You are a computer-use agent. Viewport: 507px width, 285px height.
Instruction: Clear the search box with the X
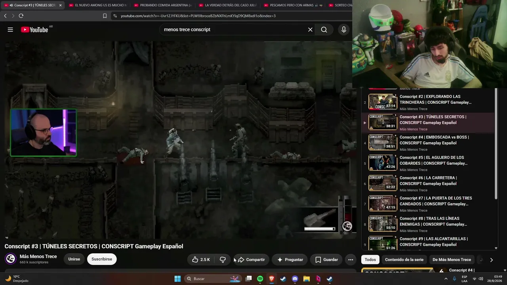tap(310, 30)
